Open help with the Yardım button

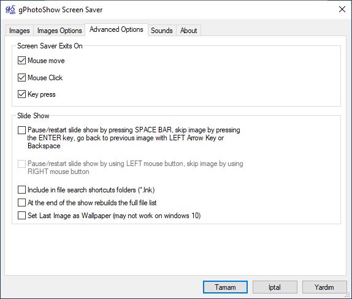coord(324,287)
